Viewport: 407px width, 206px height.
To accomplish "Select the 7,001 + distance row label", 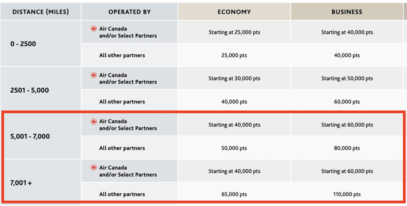I will tap(21, 183).
